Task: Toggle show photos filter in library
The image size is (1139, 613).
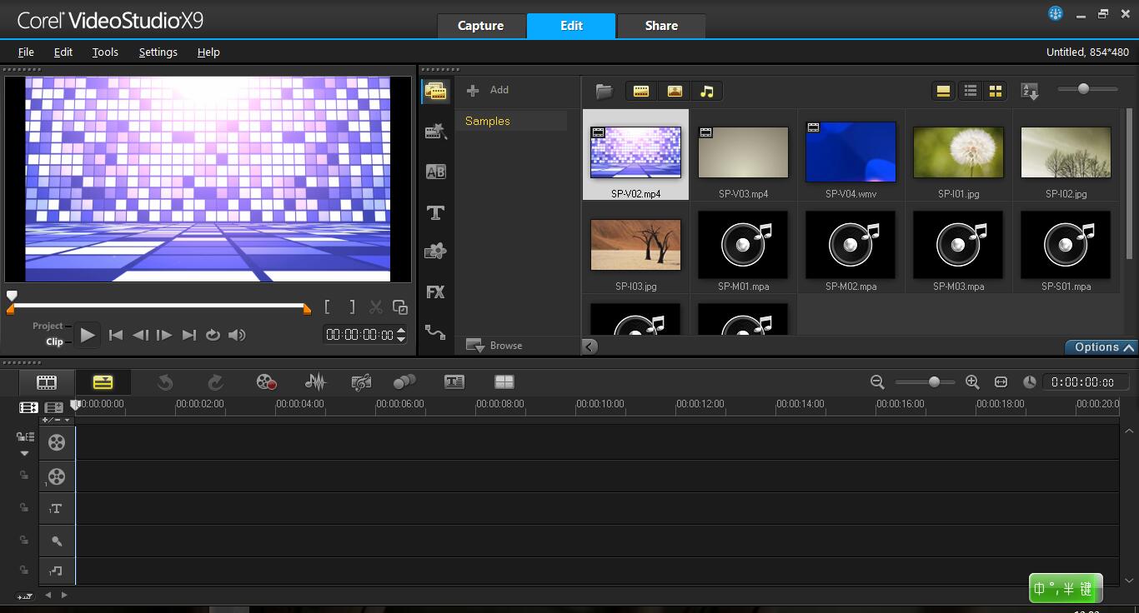Action: coord(675,91)
